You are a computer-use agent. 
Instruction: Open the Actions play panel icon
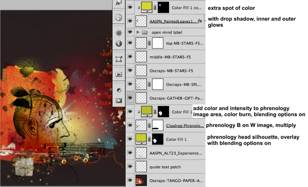pos(119,74)
